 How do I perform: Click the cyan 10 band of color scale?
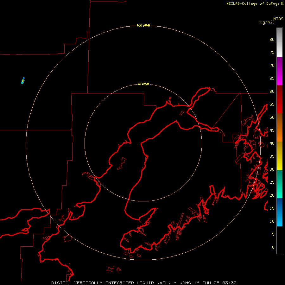[280, 221]
